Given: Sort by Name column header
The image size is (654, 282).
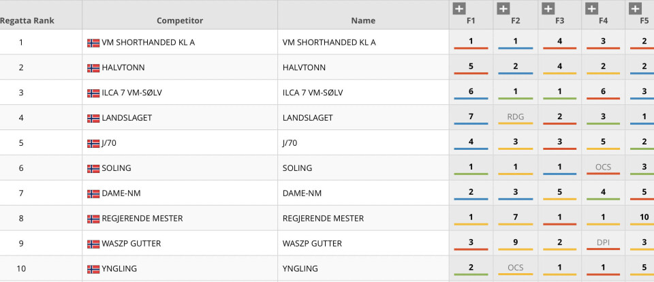Looking at the screenshot, I should (x=363, y=20).
